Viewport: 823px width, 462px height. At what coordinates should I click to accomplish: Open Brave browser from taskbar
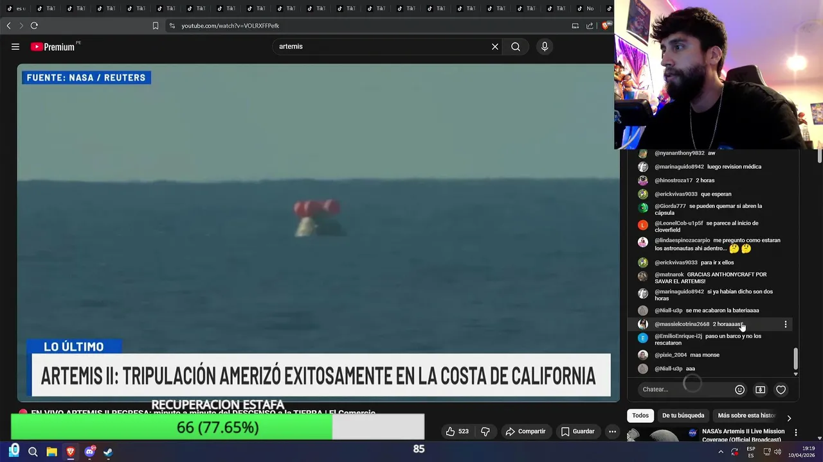click(71, 452)
